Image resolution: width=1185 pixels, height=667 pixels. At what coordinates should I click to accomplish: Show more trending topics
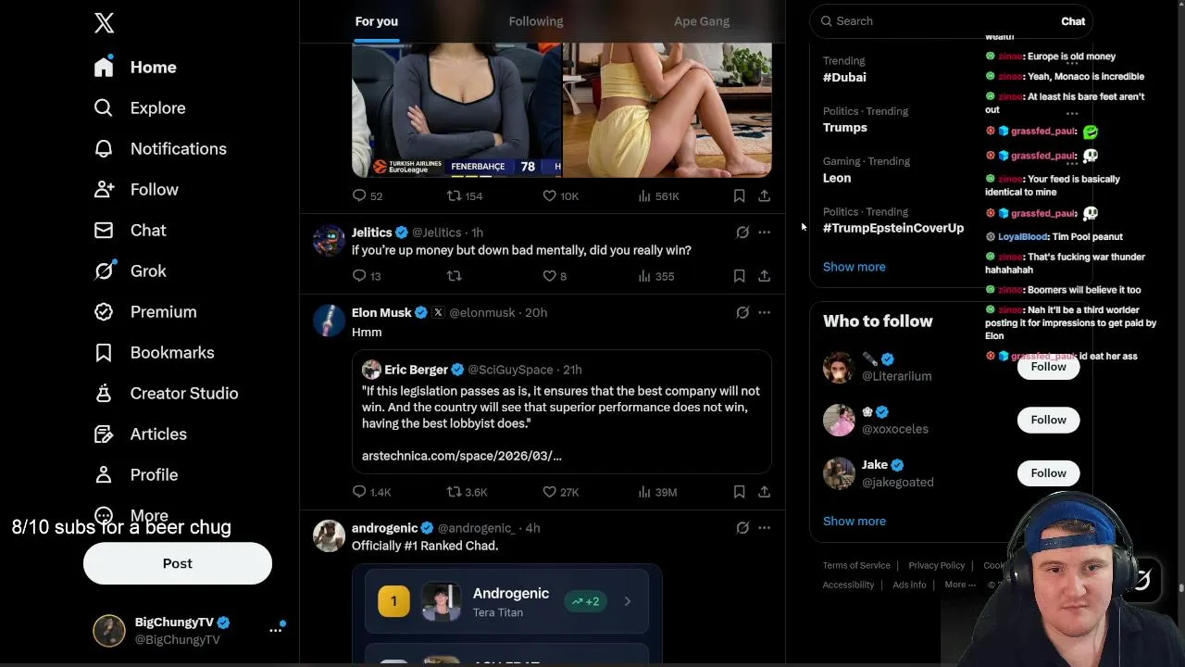(854, 267)
